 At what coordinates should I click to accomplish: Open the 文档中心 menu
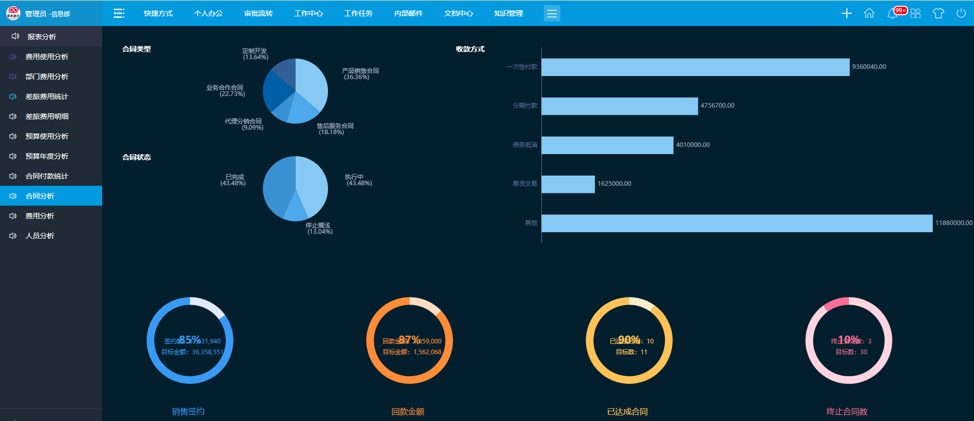(458, 13)
